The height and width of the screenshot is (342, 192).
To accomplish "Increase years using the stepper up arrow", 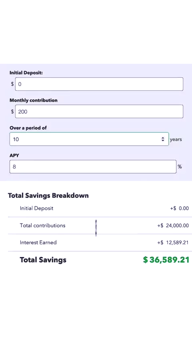I will [163, 138].
